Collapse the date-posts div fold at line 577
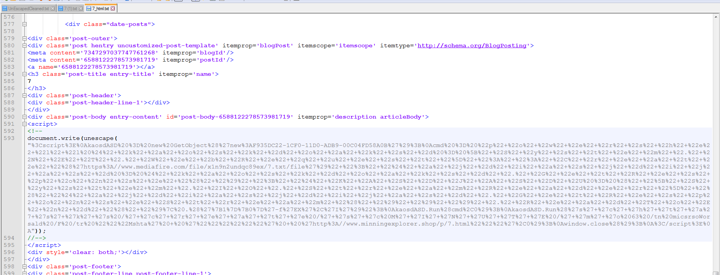Viewport: 720px width, 275px height. [24, 24]
